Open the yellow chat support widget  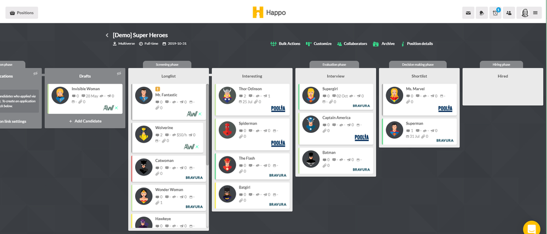click(532, 229)
